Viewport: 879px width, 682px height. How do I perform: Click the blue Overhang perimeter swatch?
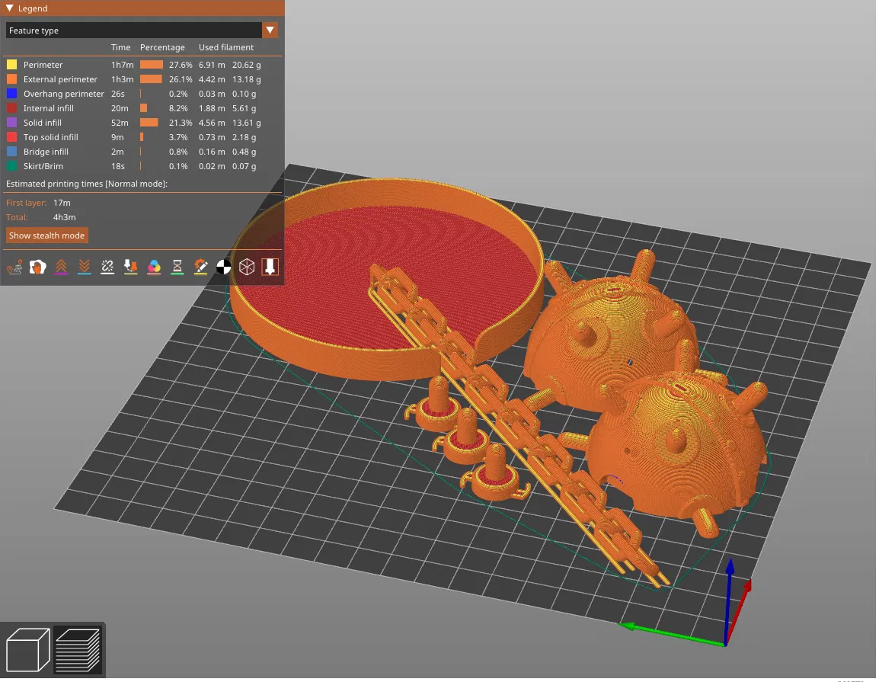[x=11, y=94]
